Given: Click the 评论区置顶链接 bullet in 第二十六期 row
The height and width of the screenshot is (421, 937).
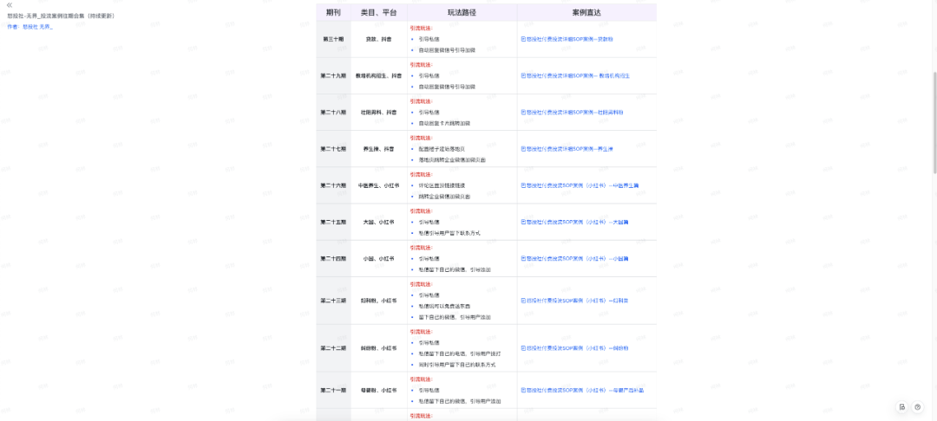Looking at the screenshot, I should tap(442, 185).
